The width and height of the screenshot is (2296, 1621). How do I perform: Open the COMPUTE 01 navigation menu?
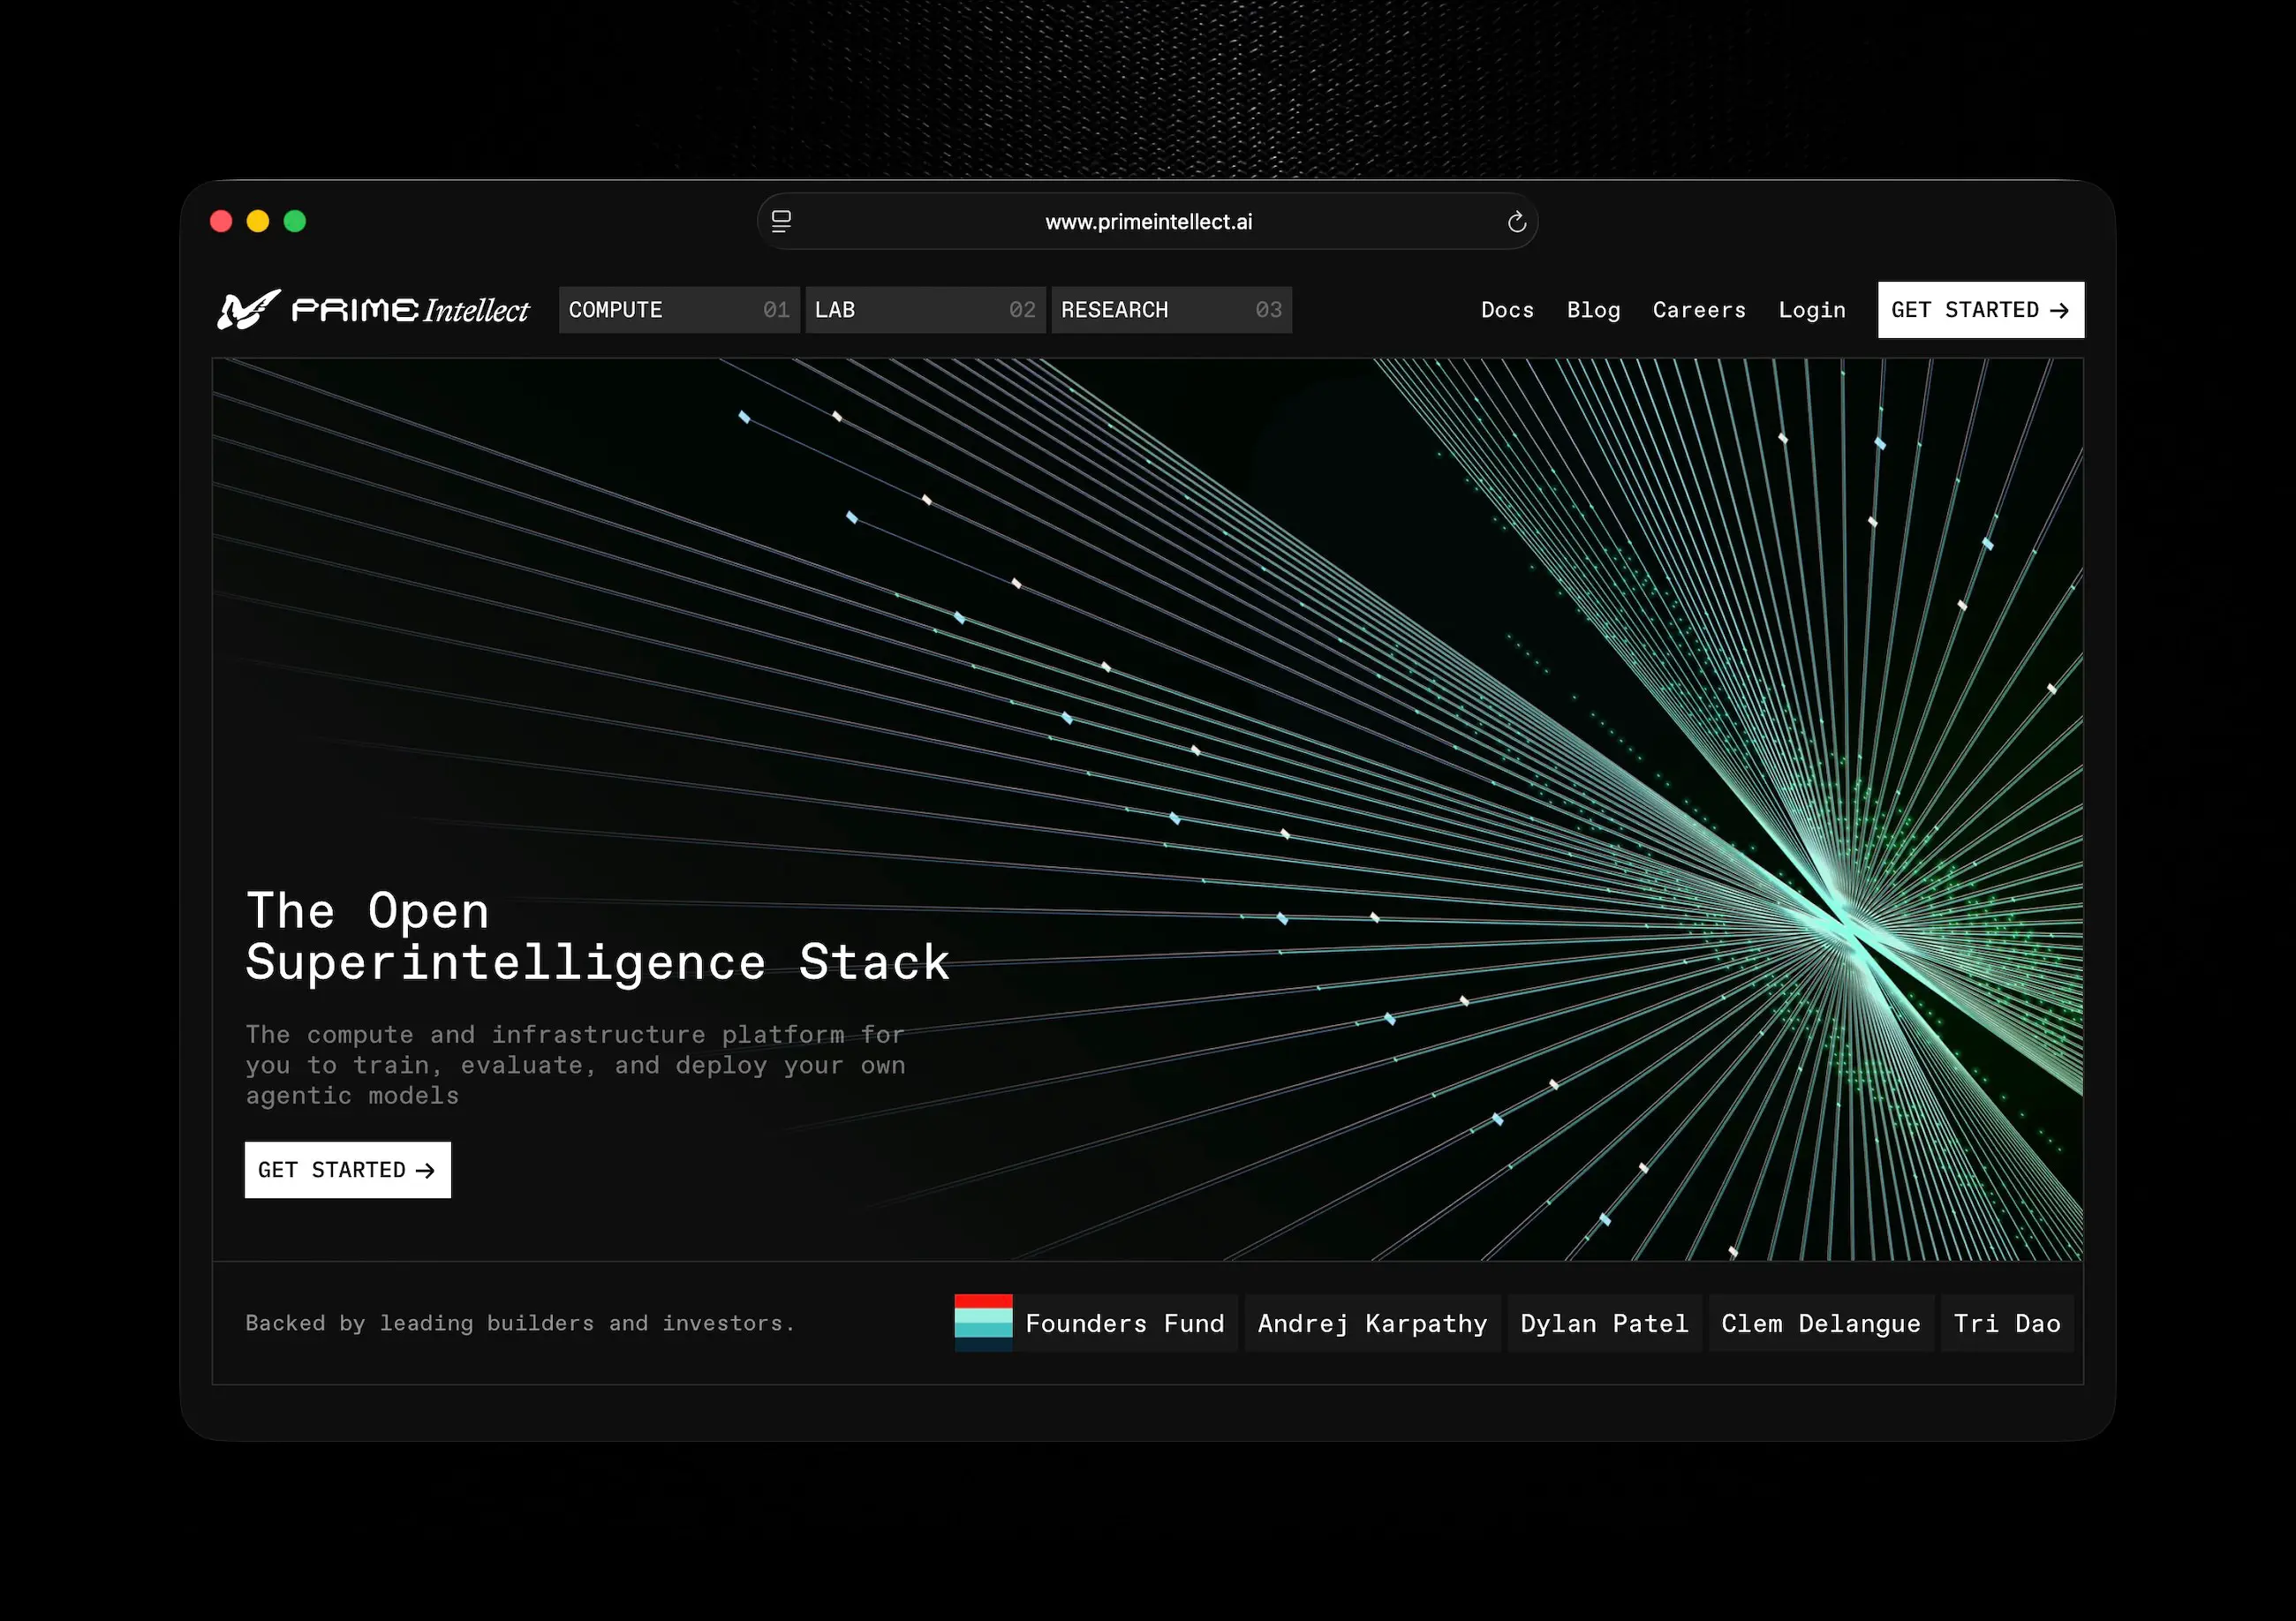(x=678, y=310)
